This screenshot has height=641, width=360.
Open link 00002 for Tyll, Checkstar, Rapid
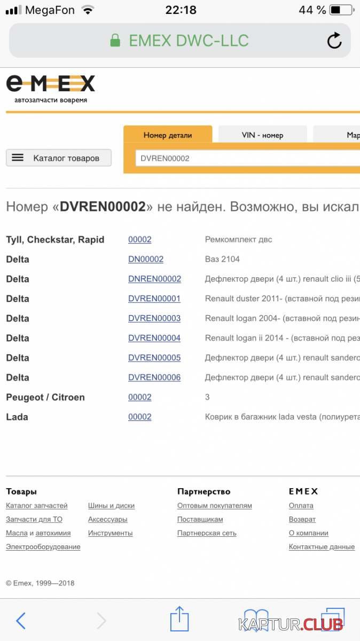[140, 239]
